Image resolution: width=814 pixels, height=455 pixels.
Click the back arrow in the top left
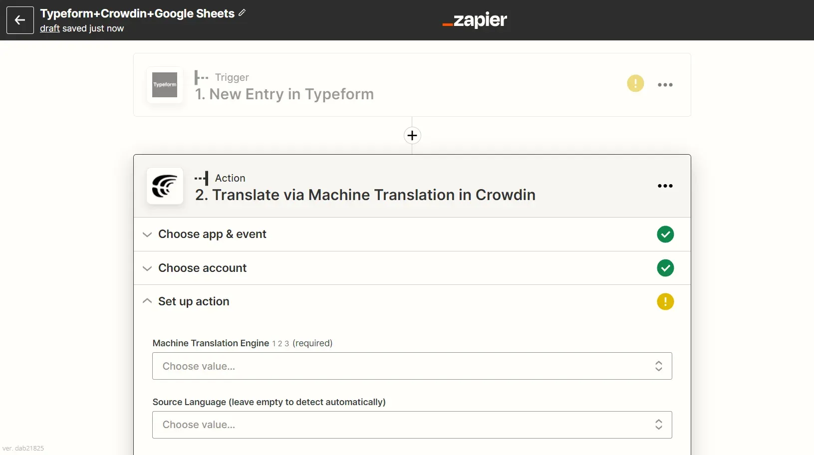[19, 20]
